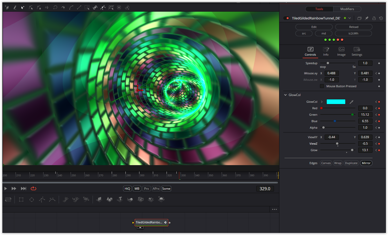
Task: Select the circular lasso-plus tool in viewer toolbar
Action: (55, 8)
